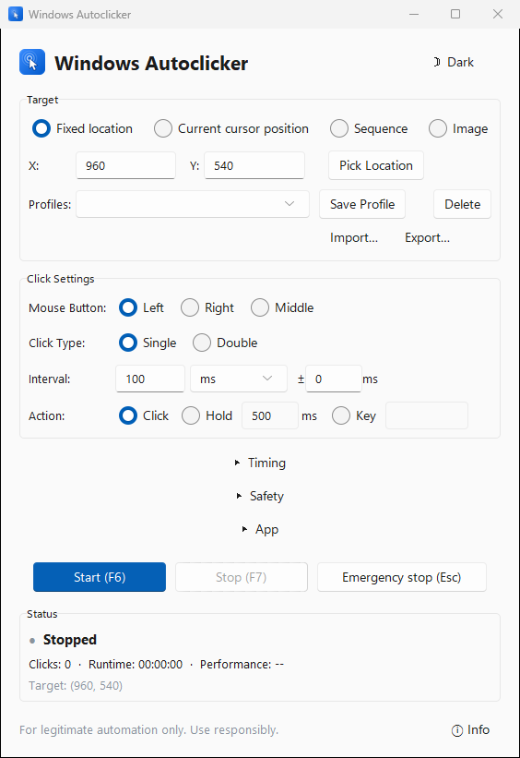Focus the X coordinate field

[125, 165]
